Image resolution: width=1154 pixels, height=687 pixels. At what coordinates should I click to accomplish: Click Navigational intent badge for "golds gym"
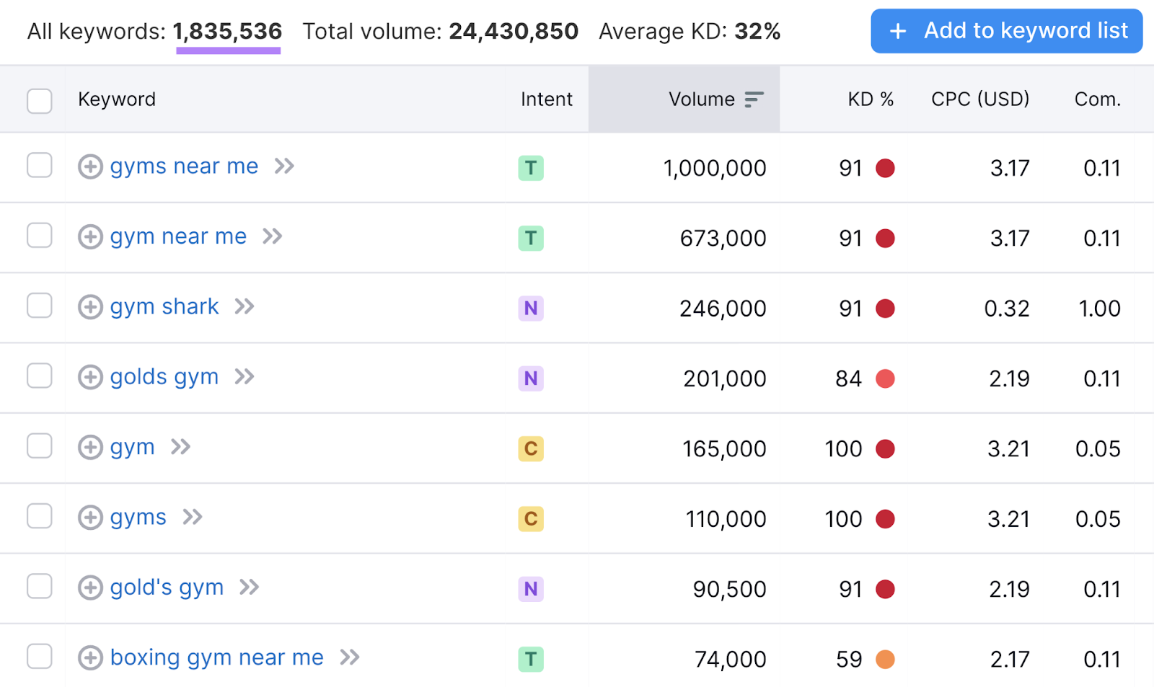click(531, 378)
